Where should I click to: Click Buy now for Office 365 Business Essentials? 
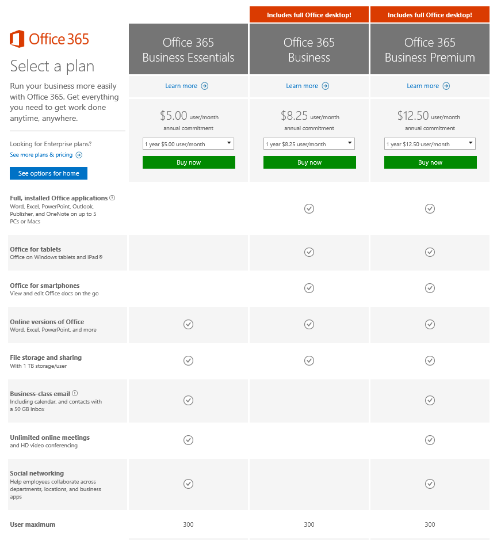(x=188, y=162)
